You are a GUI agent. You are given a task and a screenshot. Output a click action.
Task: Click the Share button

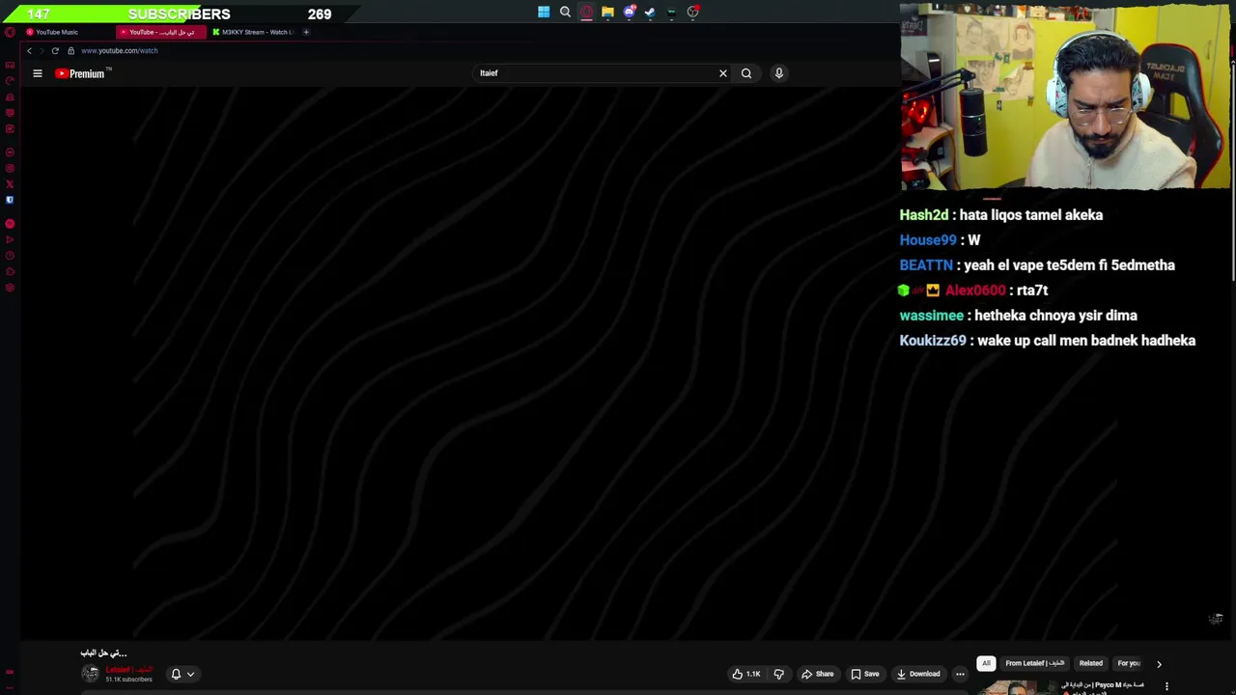click(817, 674)
